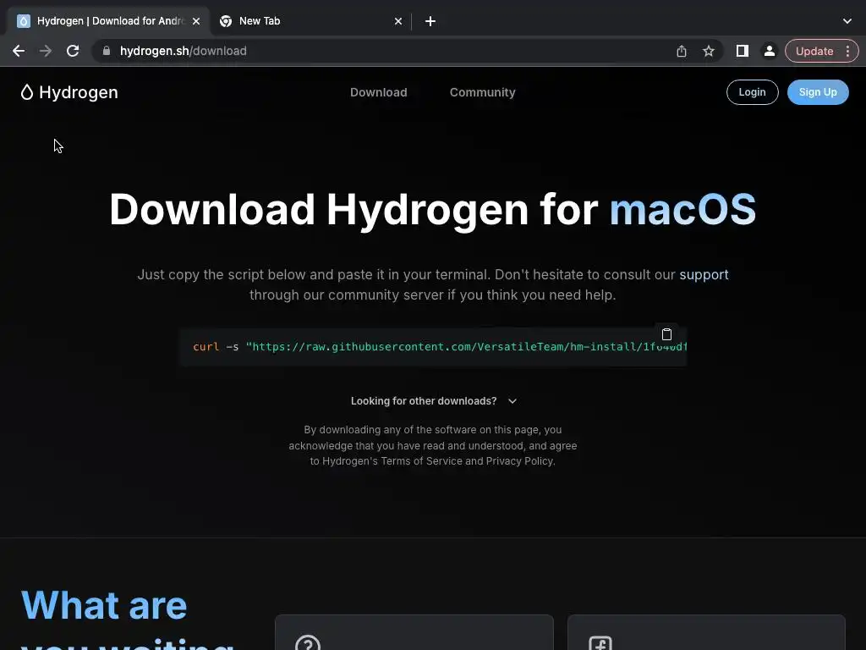Copy the curl script with clipboard icon

click(666, 334)
